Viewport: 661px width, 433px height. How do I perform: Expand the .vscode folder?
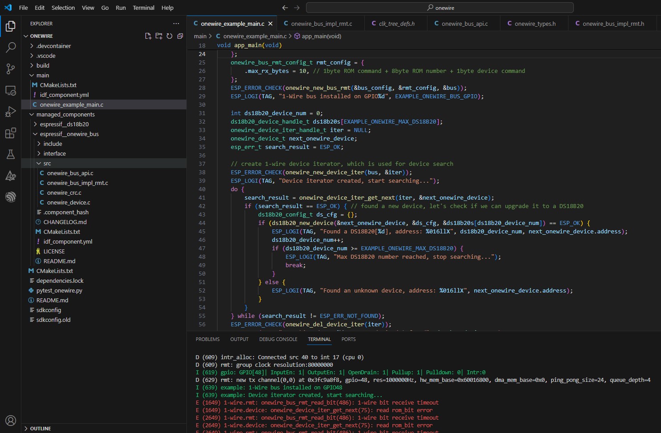pos(104,56)
